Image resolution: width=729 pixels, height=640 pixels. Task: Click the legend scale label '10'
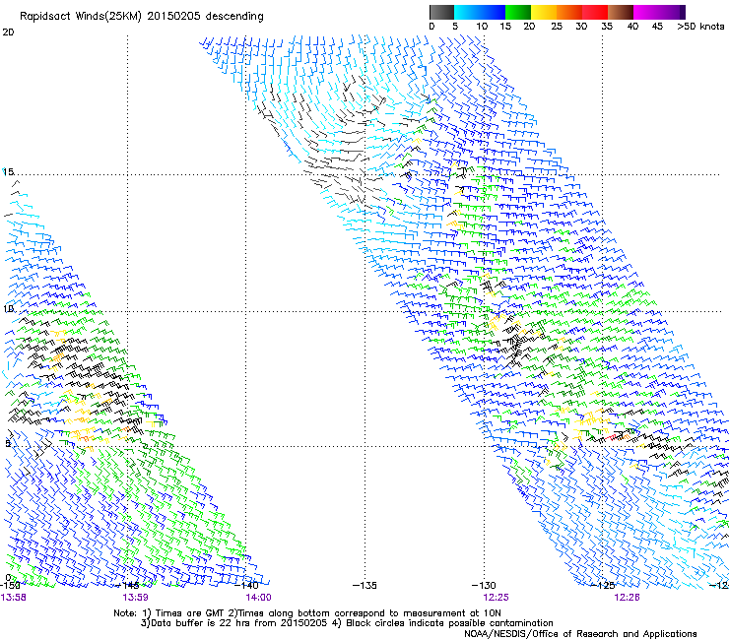[482, 27]
